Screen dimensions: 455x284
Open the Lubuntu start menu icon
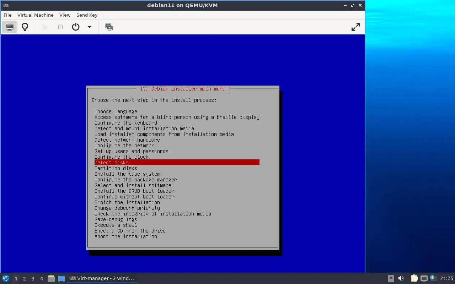click(x=5, y=278)
